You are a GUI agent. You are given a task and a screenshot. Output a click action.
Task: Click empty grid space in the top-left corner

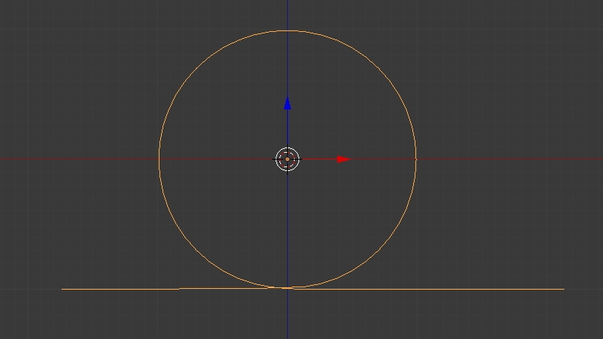[x=30, y=23]
